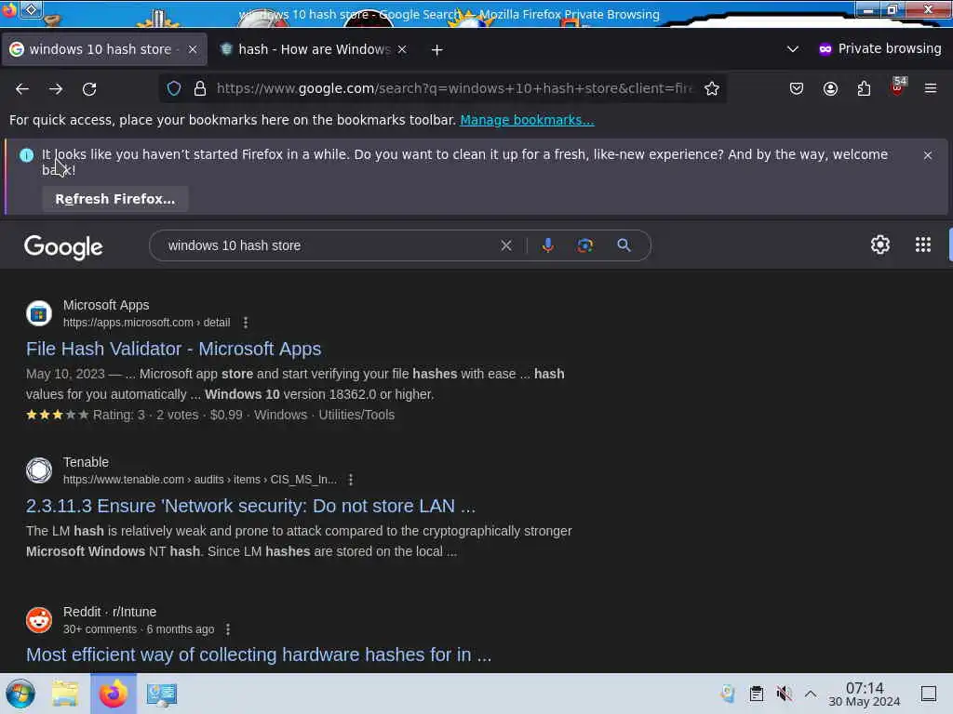953x714 pixels.
Task: Open file manager from taskbar
Action: (65, 694)
